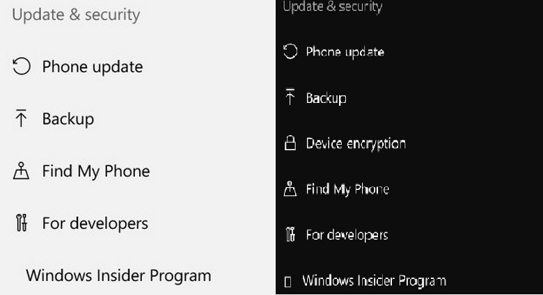
Task: Click the Find My Phone icon in light panel
Action: [21, 171]
